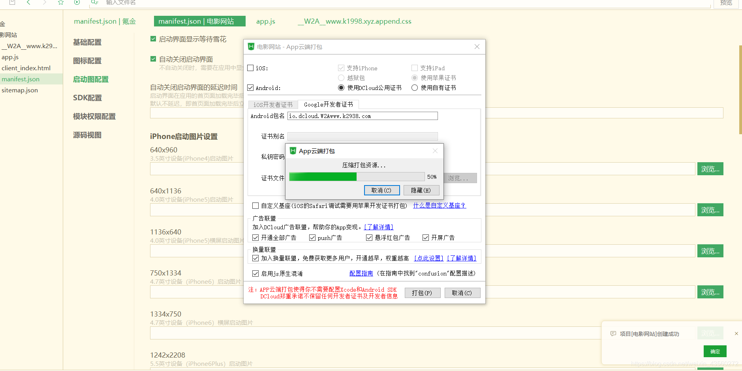Enable the iOS packaging checkbox
Viewport: 742px width, 371px height.
(x=250, y=68)
